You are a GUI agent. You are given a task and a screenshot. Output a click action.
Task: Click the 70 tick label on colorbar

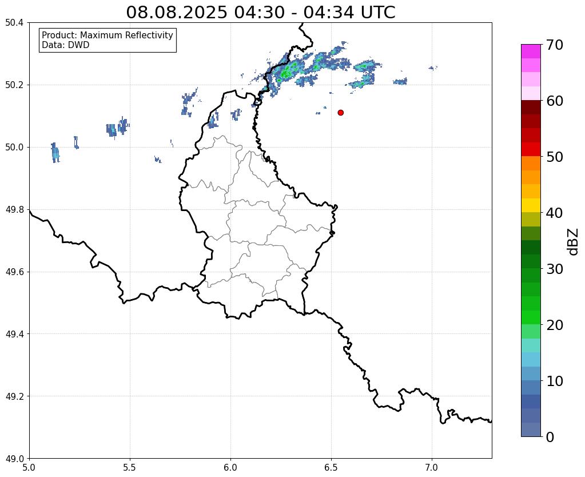pos(554,45)
